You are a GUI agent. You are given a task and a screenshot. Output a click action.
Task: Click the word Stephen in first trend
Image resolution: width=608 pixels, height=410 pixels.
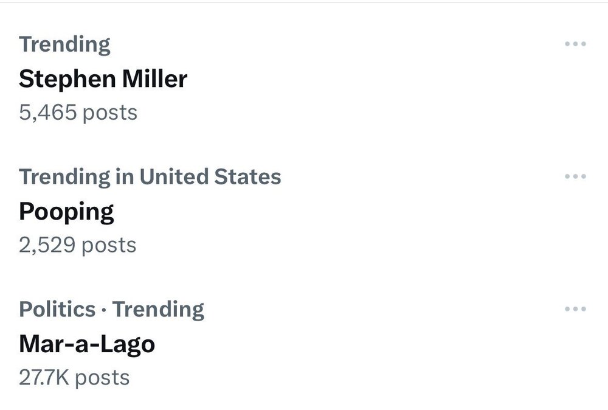coord(66,79)
